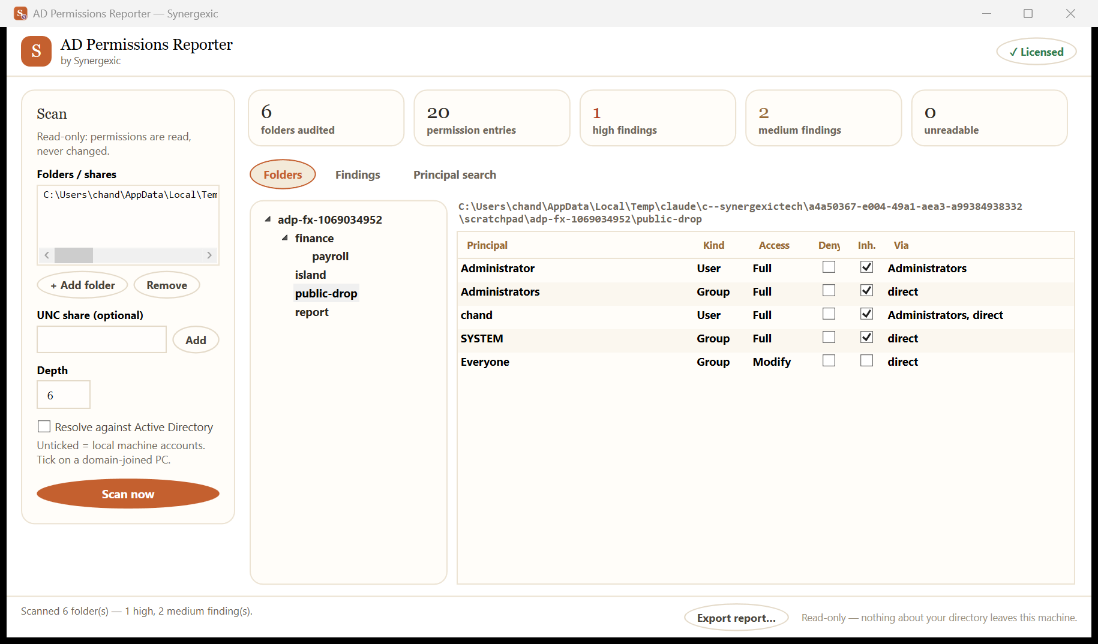Click the Access column header
This screenshot has height=644, width=1098.
773,245
